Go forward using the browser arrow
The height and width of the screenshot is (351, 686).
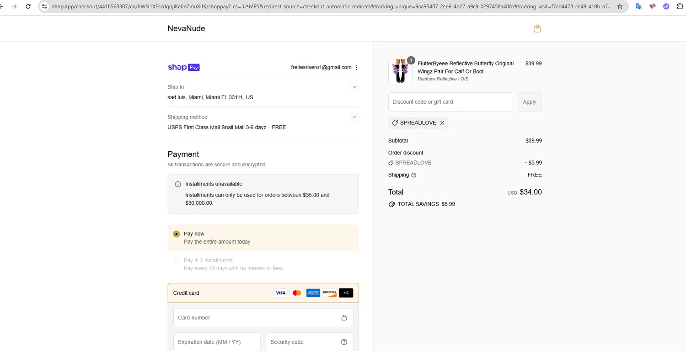pyautogui.click(x=14, y=6)
